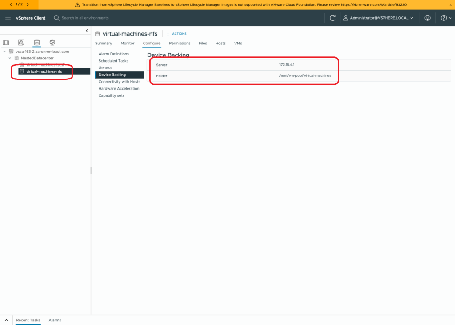This screenshot has width=455, height=325.
Task: Click the search in all environments field
Action: pos(84,18)
